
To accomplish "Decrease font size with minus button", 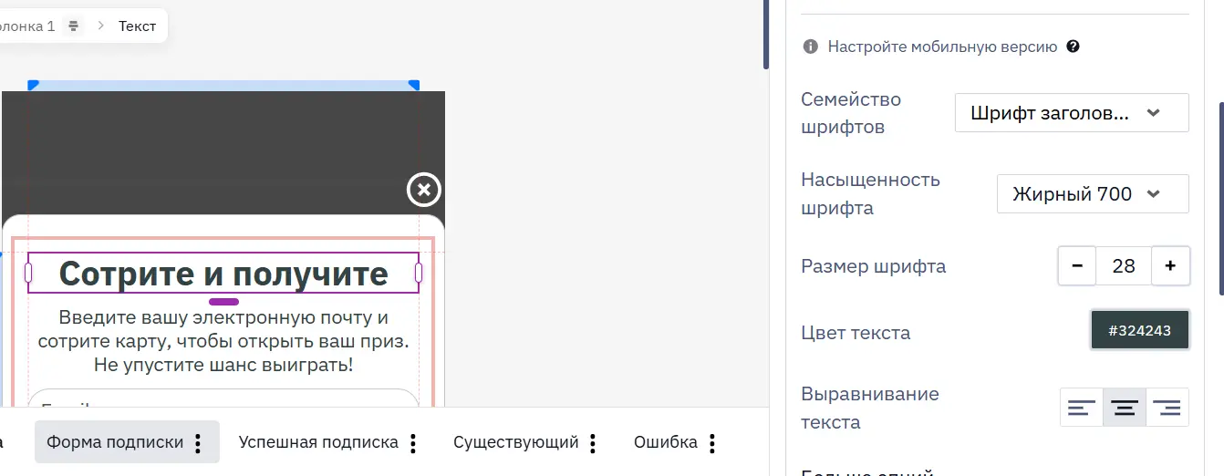I will 1077,266.
